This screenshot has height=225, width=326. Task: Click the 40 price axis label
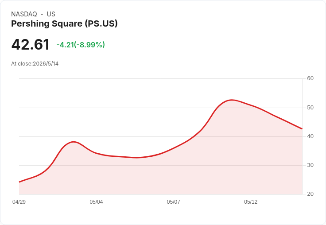(x=310, y=136)
